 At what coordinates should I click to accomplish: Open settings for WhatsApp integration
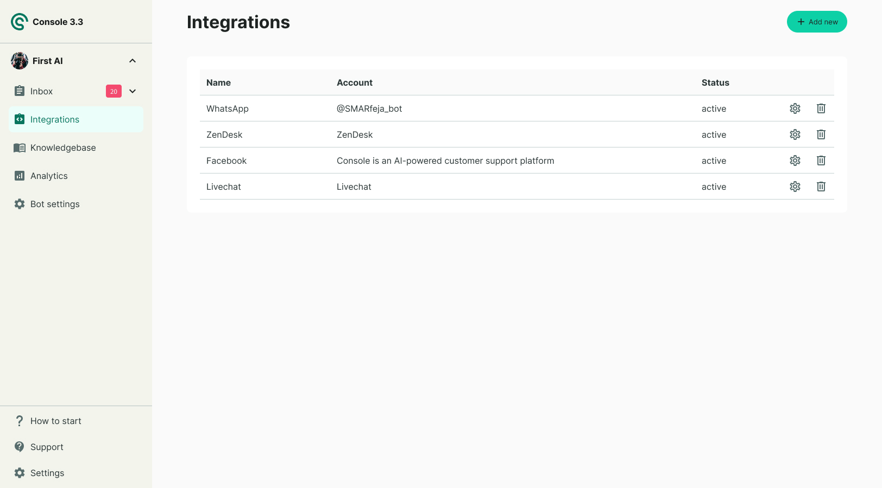click(795, 108)
